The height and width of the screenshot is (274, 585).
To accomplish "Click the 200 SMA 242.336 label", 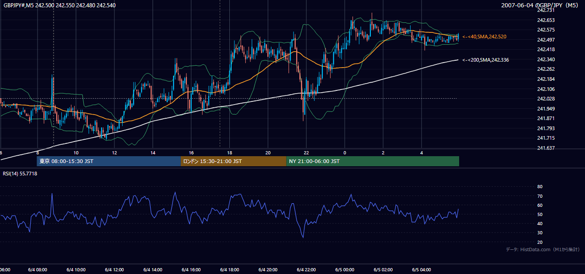I will [x=486, y=60].
